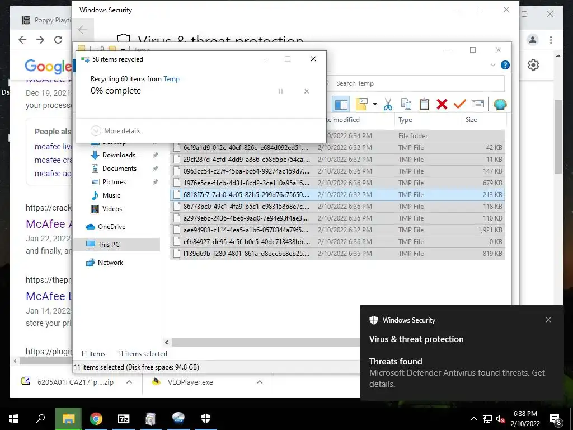Screen dimensions: 573x430
Task: Expand options for VLOPlayer.exe download
Action: coord(260,382)
